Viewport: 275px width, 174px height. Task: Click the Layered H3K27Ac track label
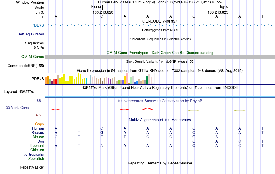click(x=19, y=92)
